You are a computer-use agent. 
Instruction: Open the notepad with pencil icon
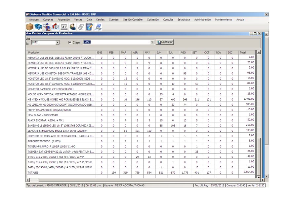(89, 27)
